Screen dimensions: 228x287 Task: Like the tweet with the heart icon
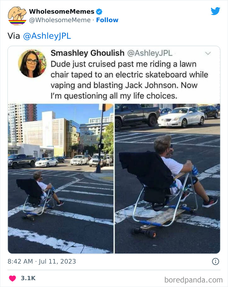tap(12, 278)
